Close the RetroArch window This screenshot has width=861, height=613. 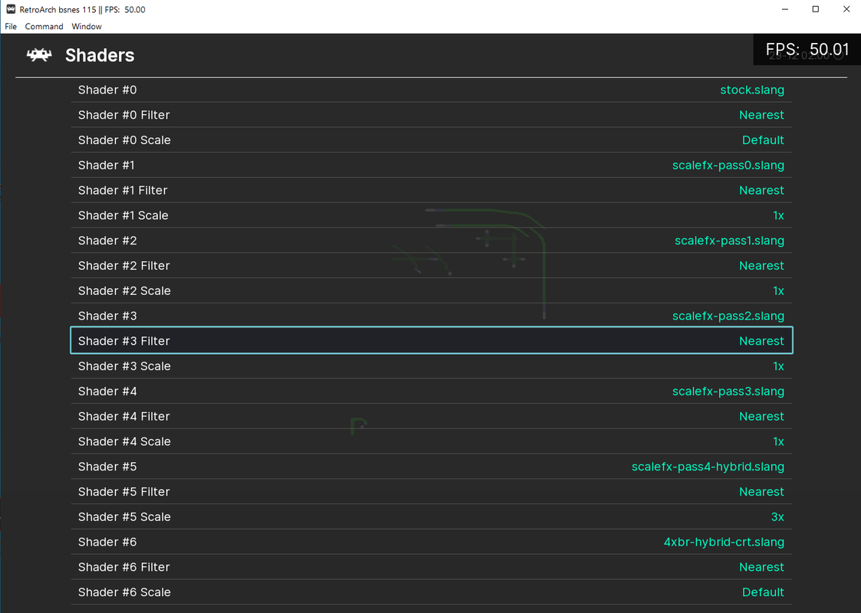click(846, 9)
